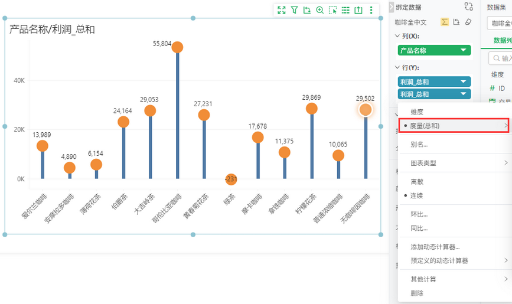Click the zoom-in magnifier icon in chart toolbar
512x304 pixels.
[x=319, y=10]
